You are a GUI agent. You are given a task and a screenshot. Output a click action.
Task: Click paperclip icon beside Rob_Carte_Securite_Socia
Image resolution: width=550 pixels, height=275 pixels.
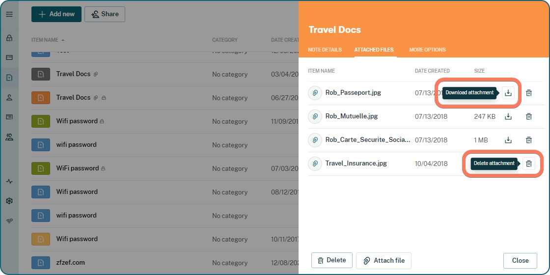point(315,140)
